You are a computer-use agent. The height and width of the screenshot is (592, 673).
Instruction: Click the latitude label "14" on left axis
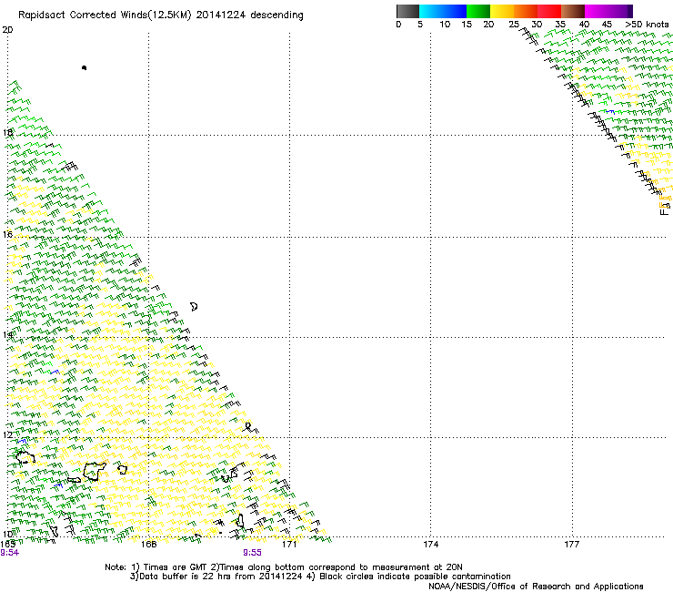pos(7,335)
